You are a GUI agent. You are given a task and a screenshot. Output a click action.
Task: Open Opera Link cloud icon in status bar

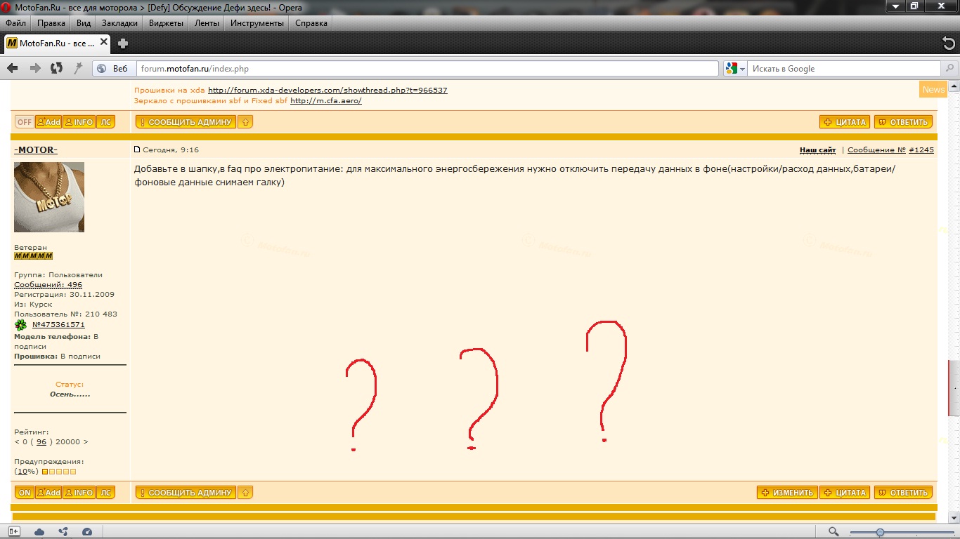point(39,532)
